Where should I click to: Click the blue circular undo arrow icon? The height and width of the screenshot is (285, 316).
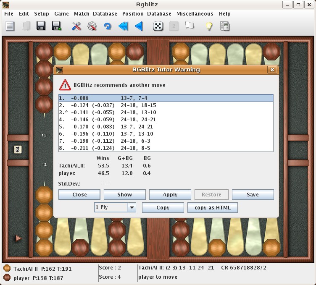[108, 26]
